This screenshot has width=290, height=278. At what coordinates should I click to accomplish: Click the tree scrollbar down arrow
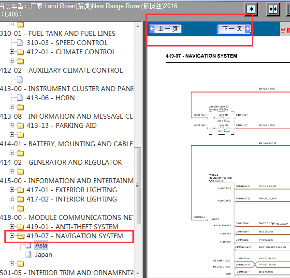[138, 273]
